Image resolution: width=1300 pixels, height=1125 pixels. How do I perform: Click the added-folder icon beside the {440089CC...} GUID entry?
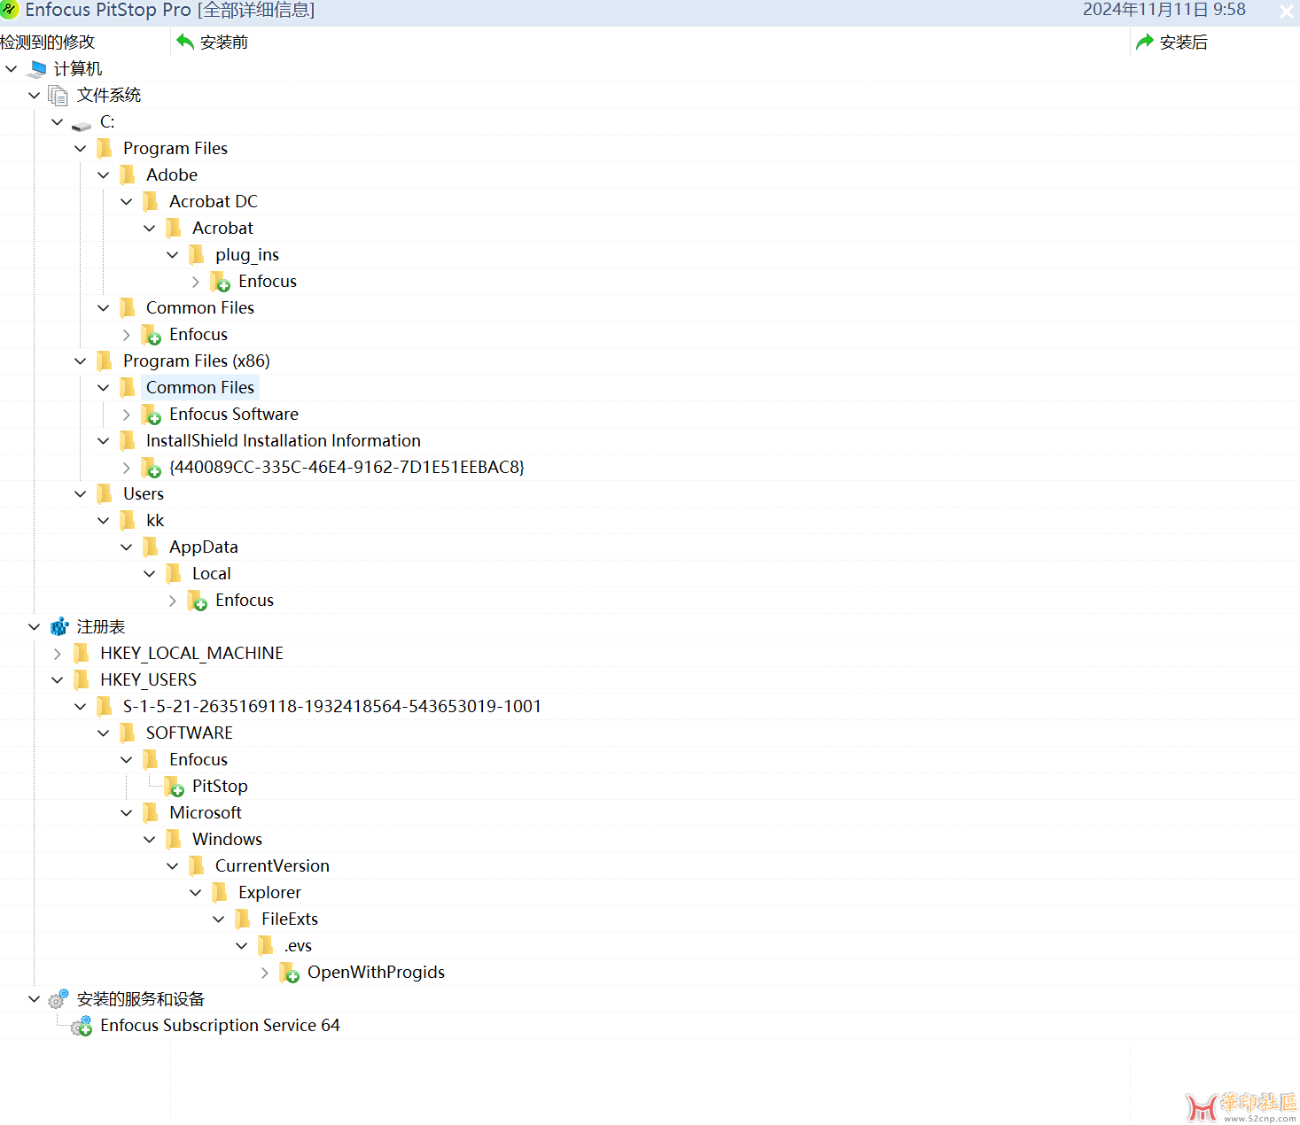click(x=152, y=468)
